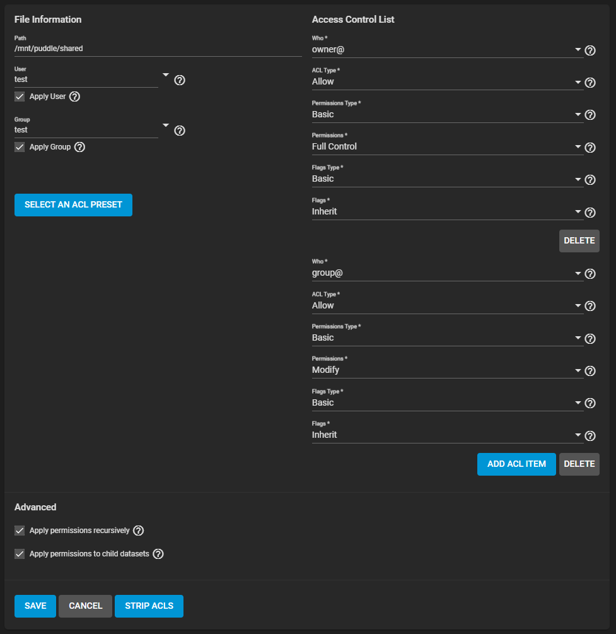View help for owner@ Who field
This screenshot has height=634, width=616.
590,50
